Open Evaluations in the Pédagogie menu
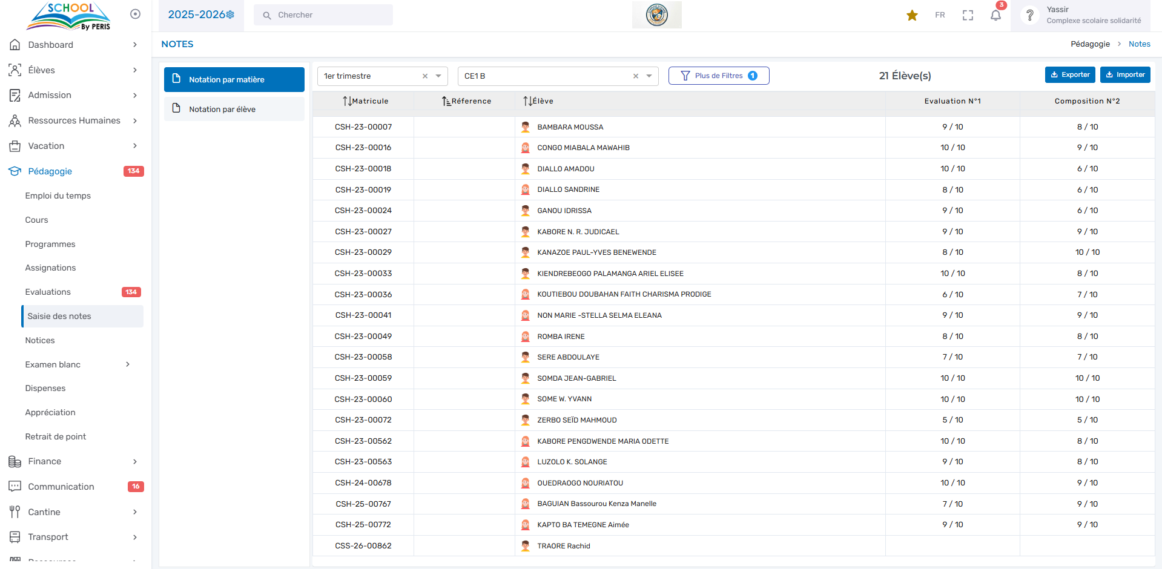This screenshot has width=1162, height=569. coord(48,292)
